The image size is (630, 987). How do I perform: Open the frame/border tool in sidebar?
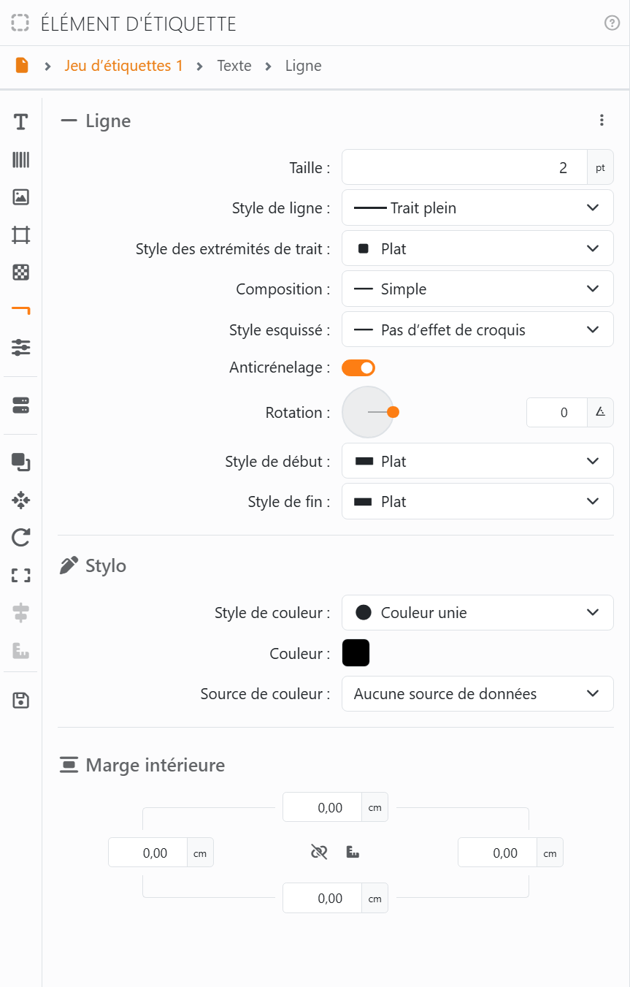click(x=20, y=235)
